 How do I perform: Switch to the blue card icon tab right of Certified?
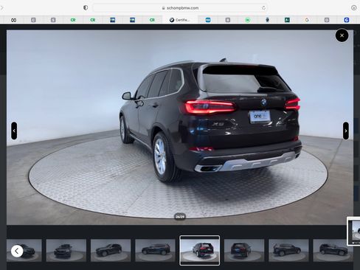[208, 20]
